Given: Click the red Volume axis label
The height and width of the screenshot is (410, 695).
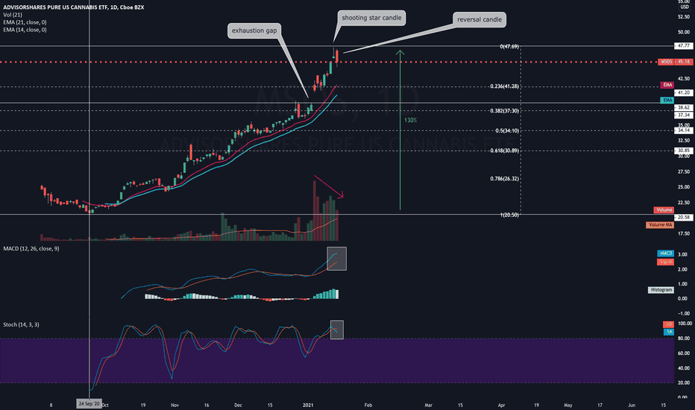Looking at the screenshot, I should tap(664, 210).
